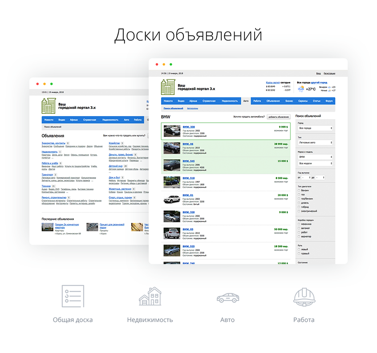Viewport: 377px width, 353px height.
Task: Select Афиша in the front window menu
Action: [193, 101]
